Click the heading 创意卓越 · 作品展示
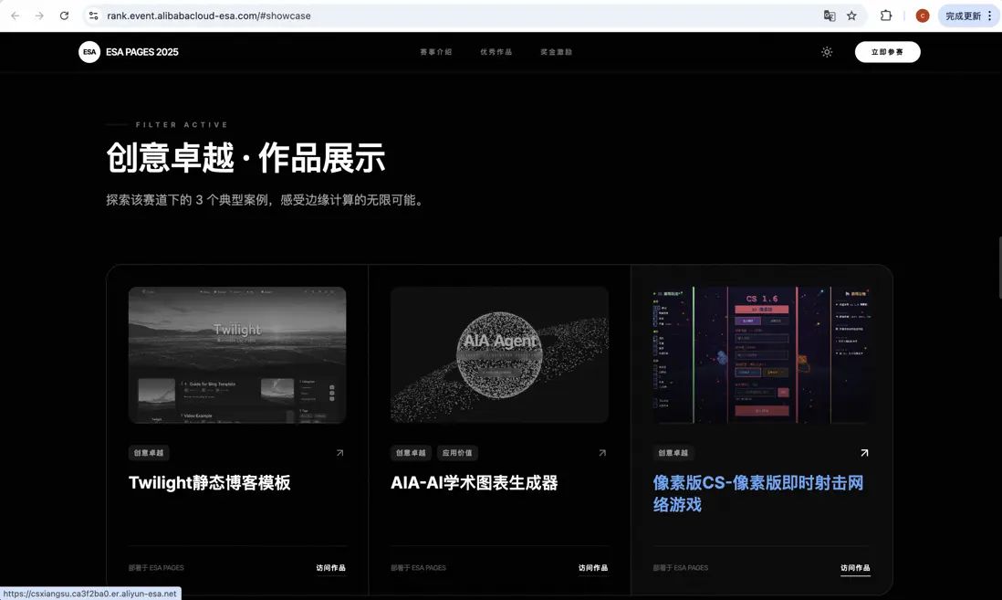The height and width of the screenshot is (600, 1002). (x=245, y=158)
